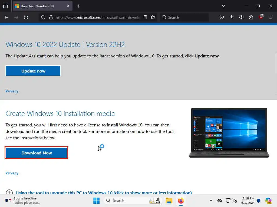The height and width of the screenshot is (207, 277).
Task: Bookmark this page with star icon
Action: click(153, 17)
